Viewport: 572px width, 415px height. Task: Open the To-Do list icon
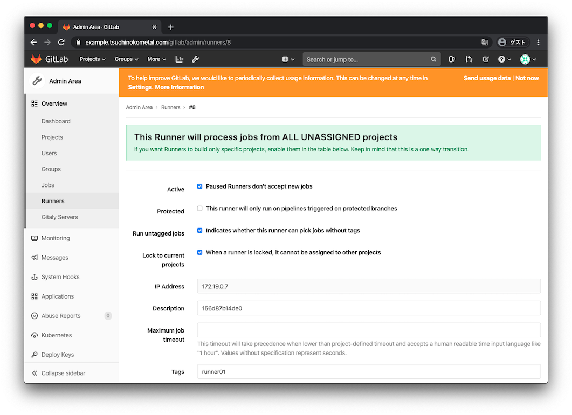tap(486, 59)
